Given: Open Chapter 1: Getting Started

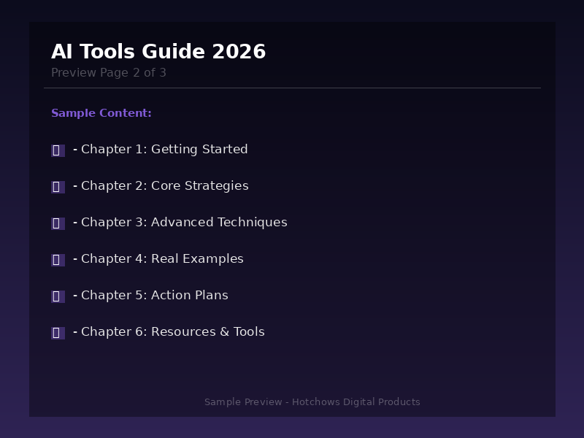Looking at the screenshot, I should pyautogui.click(x=164, y=150).
